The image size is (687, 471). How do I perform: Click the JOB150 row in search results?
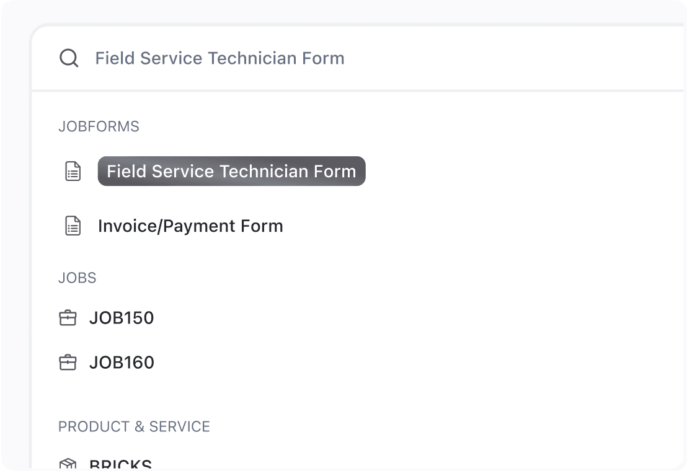(x=122, y=317)
